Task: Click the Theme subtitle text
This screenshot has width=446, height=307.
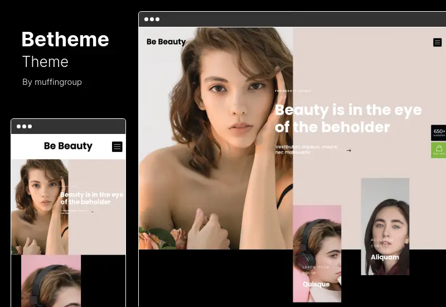Action: [x=45, y=62]
